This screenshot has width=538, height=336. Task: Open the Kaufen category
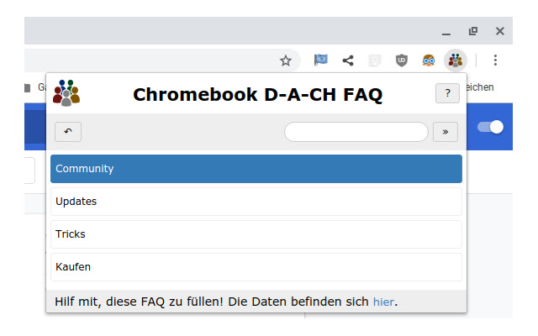[256, 267]
